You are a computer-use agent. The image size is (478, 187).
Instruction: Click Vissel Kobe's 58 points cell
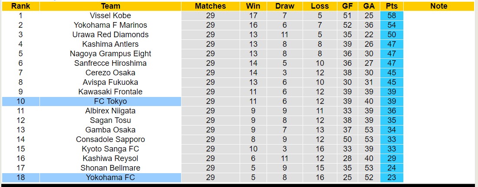[392, 16]
